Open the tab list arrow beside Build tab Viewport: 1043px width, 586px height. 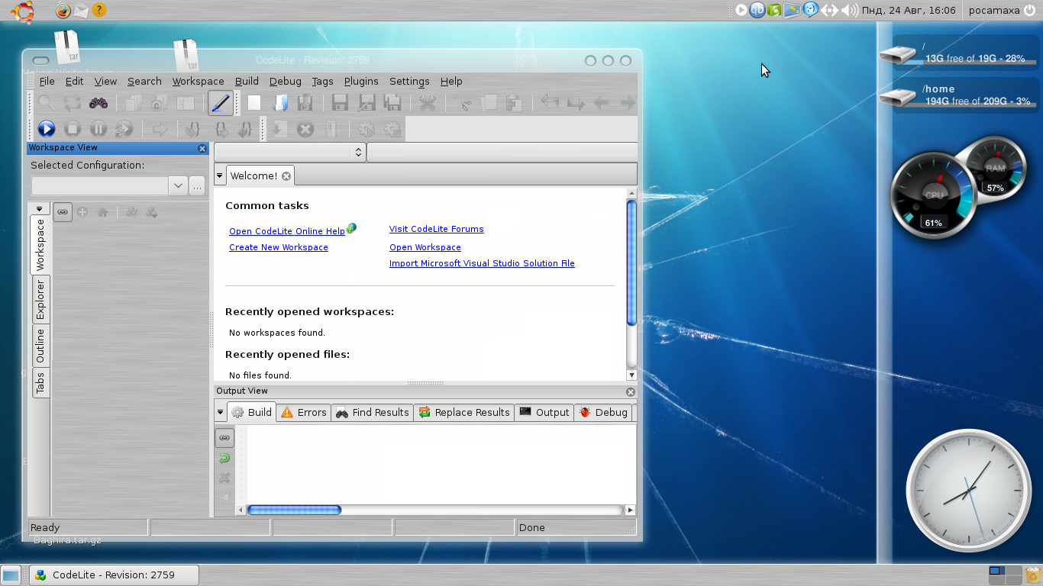click(220, 412)
